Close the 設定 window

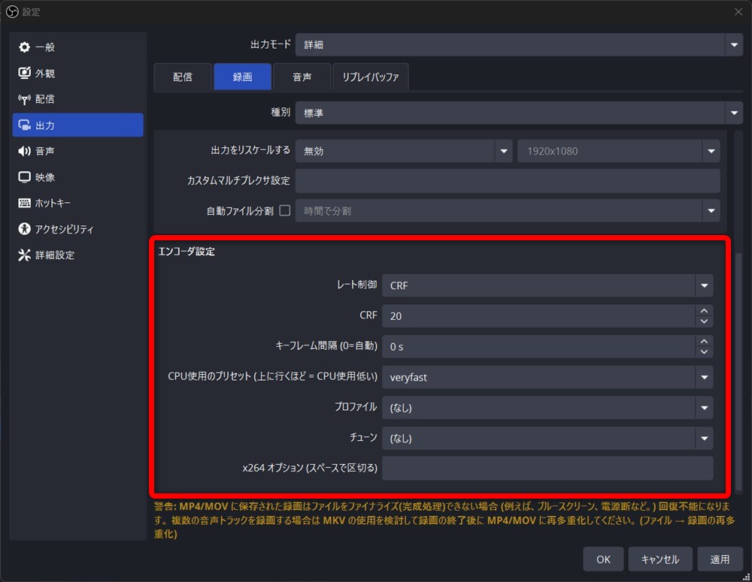click(738, 11)
